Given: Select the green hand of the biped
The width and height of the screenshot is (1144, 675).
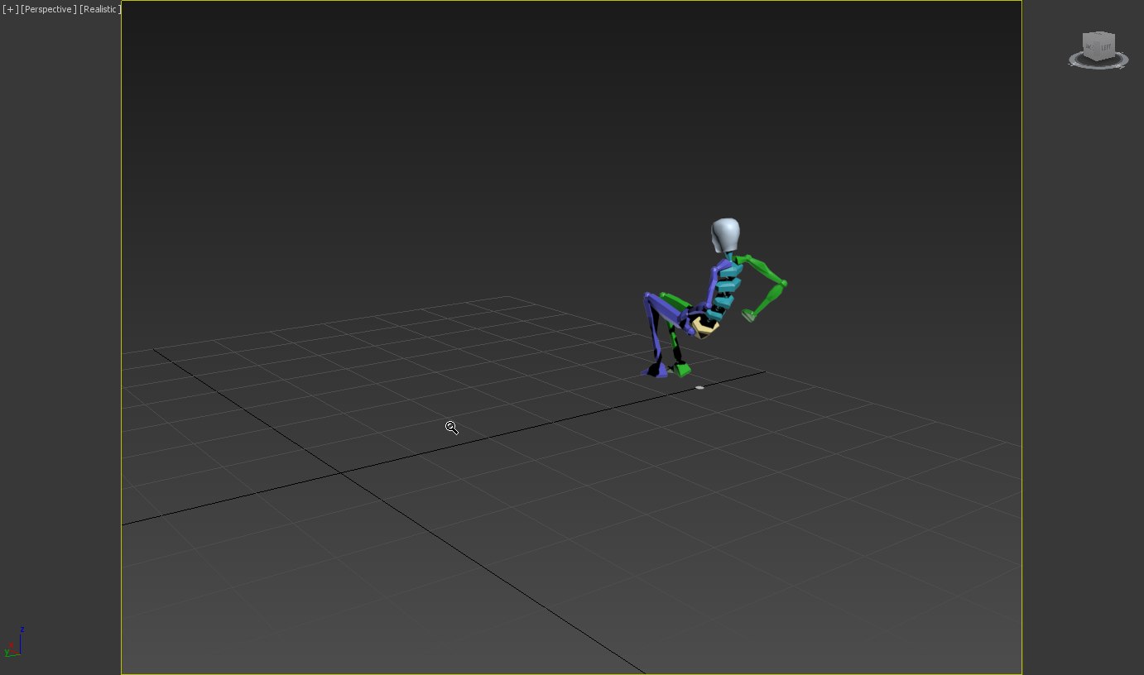Looking at the screenshot, I should pyautogui.click(x=749, y=315).
